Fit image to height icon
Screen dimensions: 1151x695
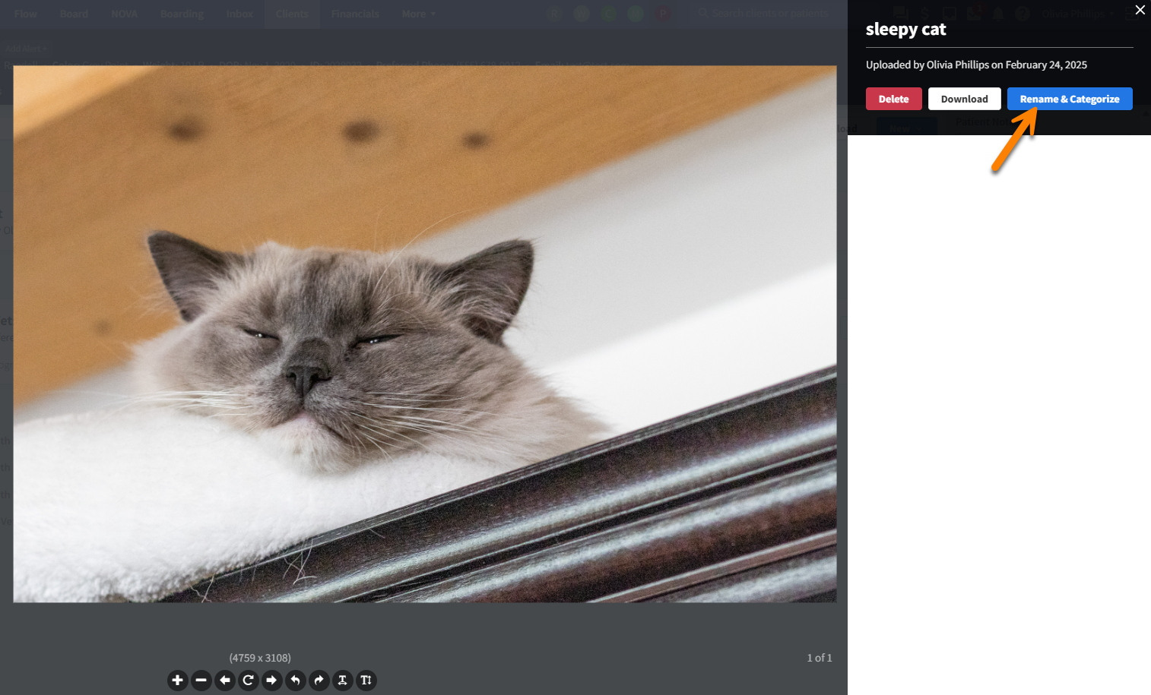point(366,681)
